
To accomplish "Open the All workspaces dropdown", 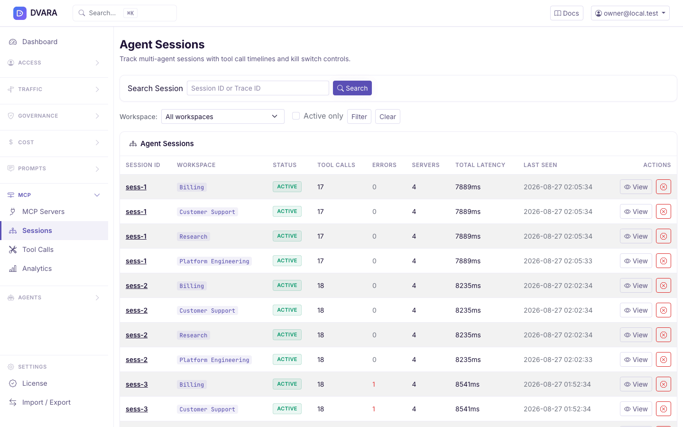I will (x=223, y=117).
